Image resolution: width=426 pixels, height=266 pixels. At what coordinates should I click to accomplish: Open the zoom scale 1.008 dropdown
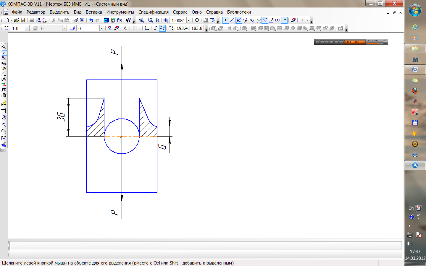tap(188, 20)
